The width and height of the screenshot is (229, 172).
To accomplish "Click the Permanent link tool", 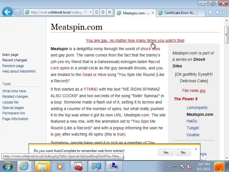I will click(14, 113).
